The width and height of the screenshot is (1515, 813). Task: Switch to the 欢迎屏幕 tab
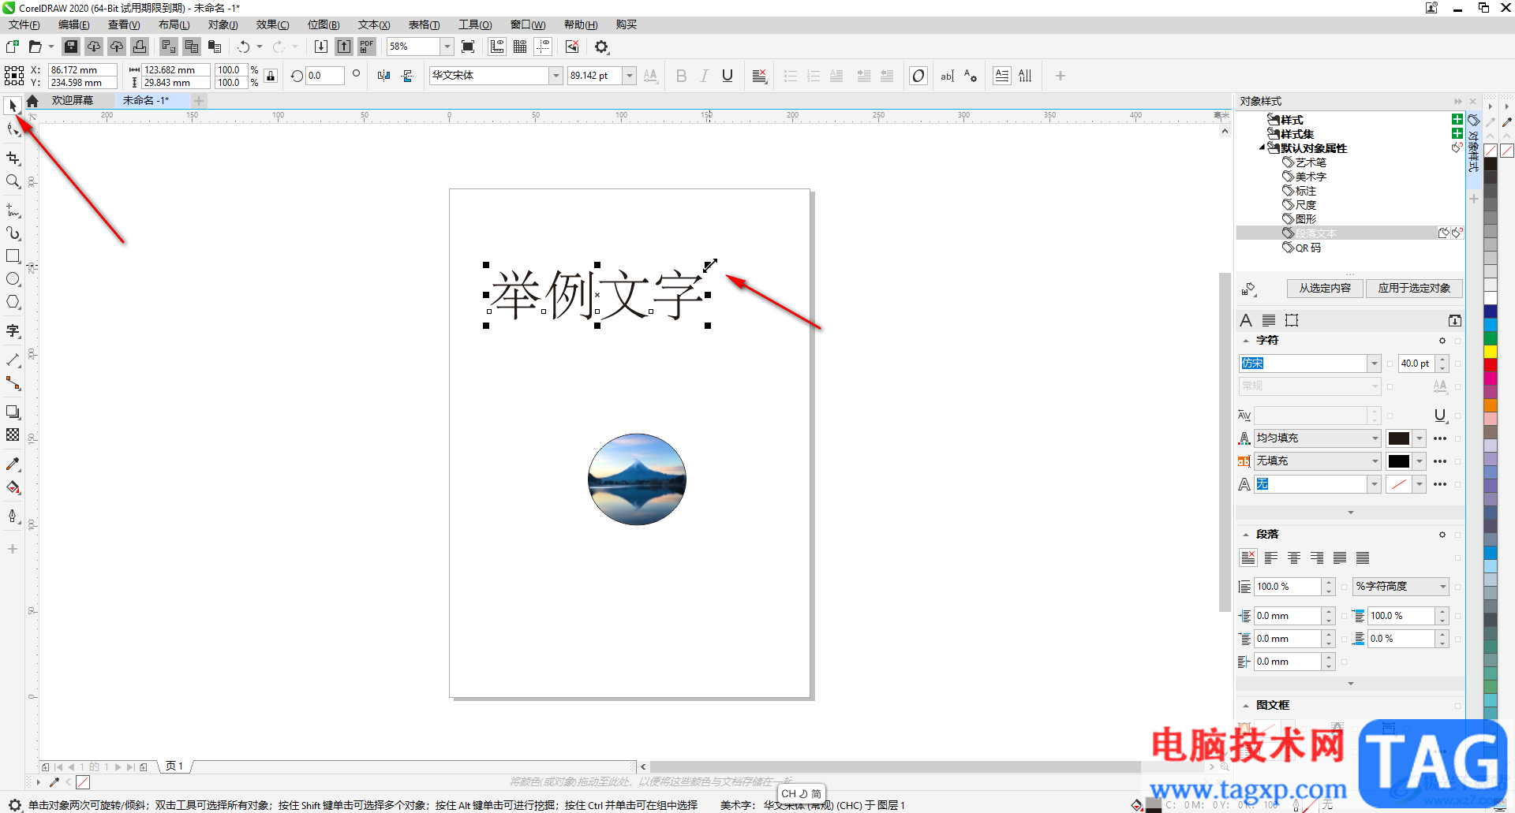click(73, 100)
